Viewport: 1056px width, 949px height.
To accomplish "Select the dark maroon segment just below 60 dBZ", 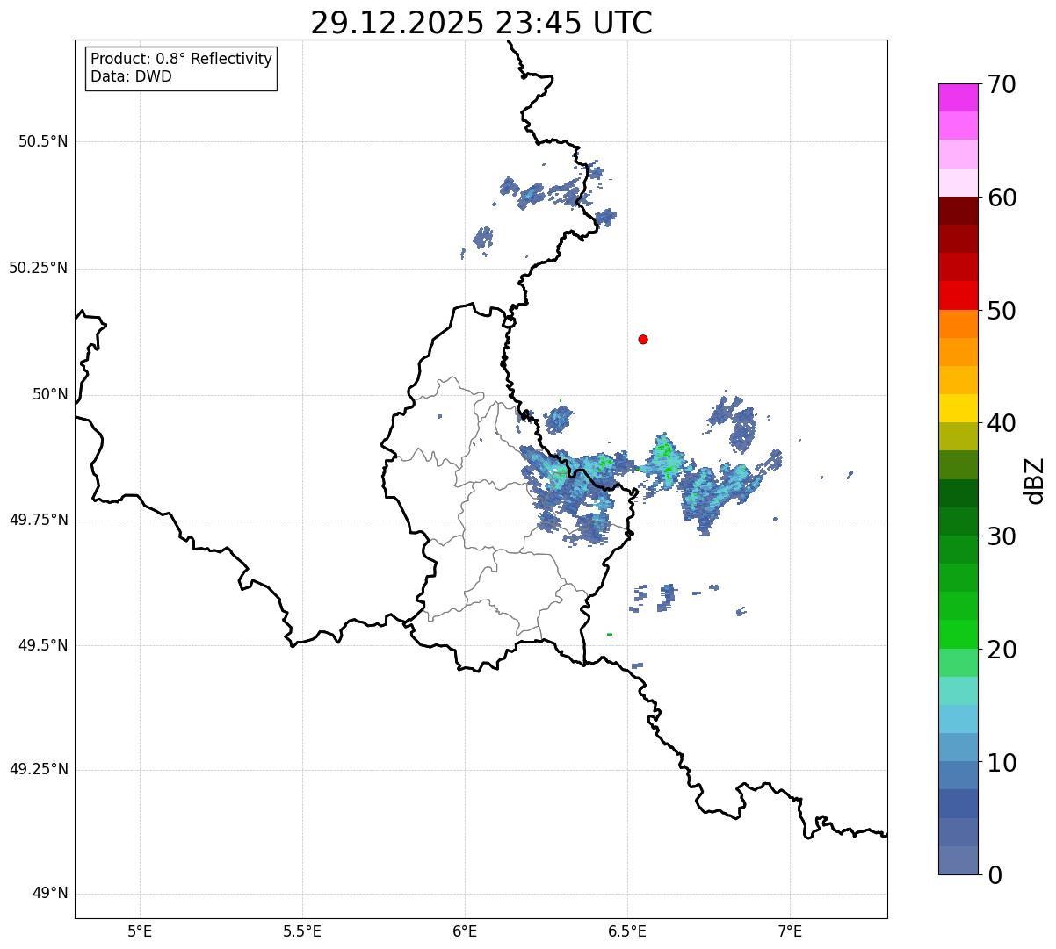I will click(958, 211).
